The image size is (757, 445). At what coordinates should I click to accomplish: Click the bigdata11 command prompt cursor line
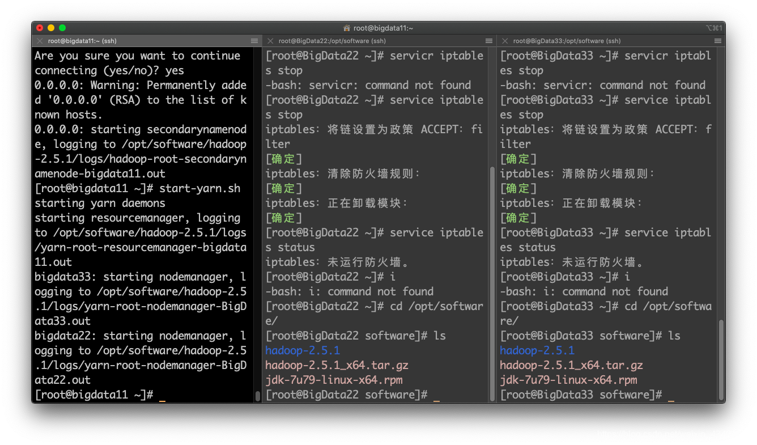[100, 395]
